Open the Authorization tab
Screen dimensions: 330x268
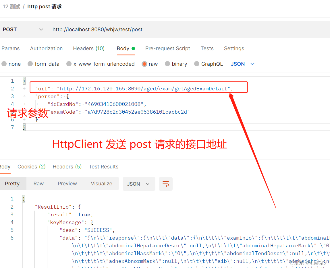point(46,48)
